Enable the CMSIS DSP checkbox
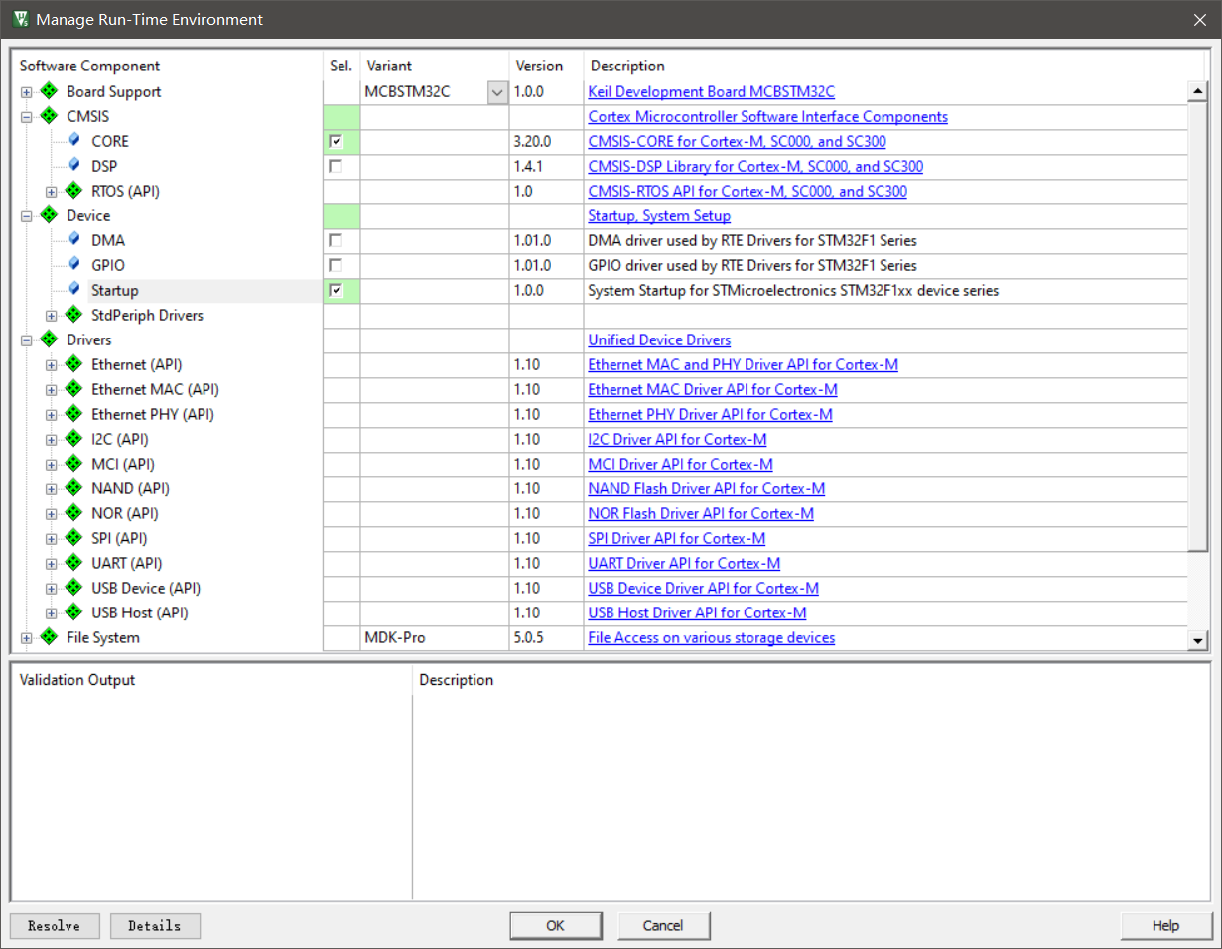Viewport: 1222px width, 949px height. (x=336, y=166)
